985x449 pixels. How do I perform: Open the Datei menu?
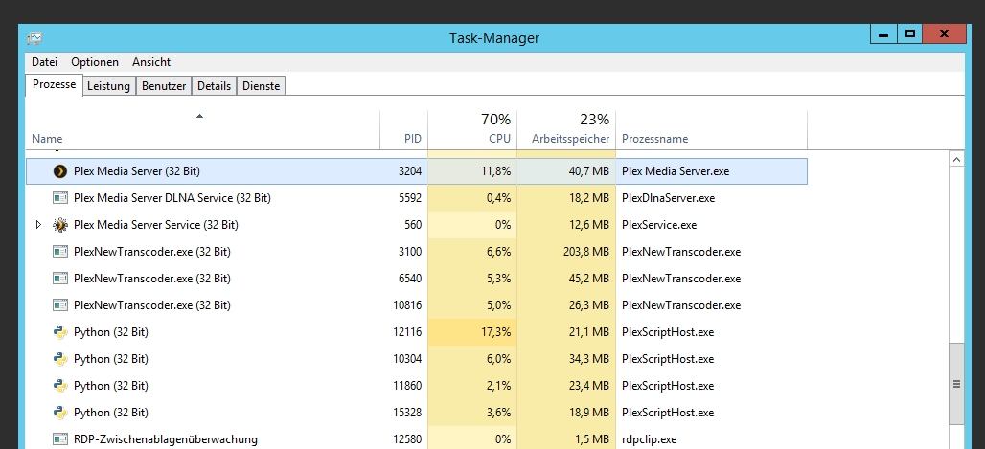click(x=45, y=62)
